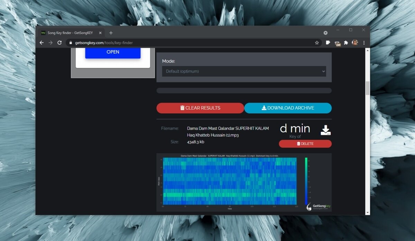Screen dimensions: 415x241
Task: Open the Chrome profile avatar
Action: [x=355, y=43]
